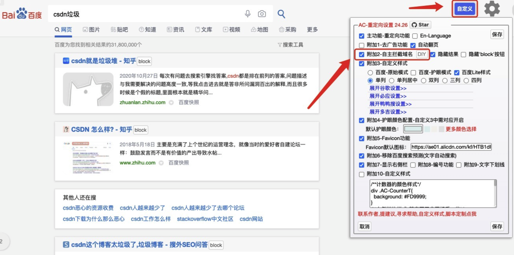Click shield icon next to zhuanlan.zhihu.com
Screen dimensions: 514x255
(171, 103)
